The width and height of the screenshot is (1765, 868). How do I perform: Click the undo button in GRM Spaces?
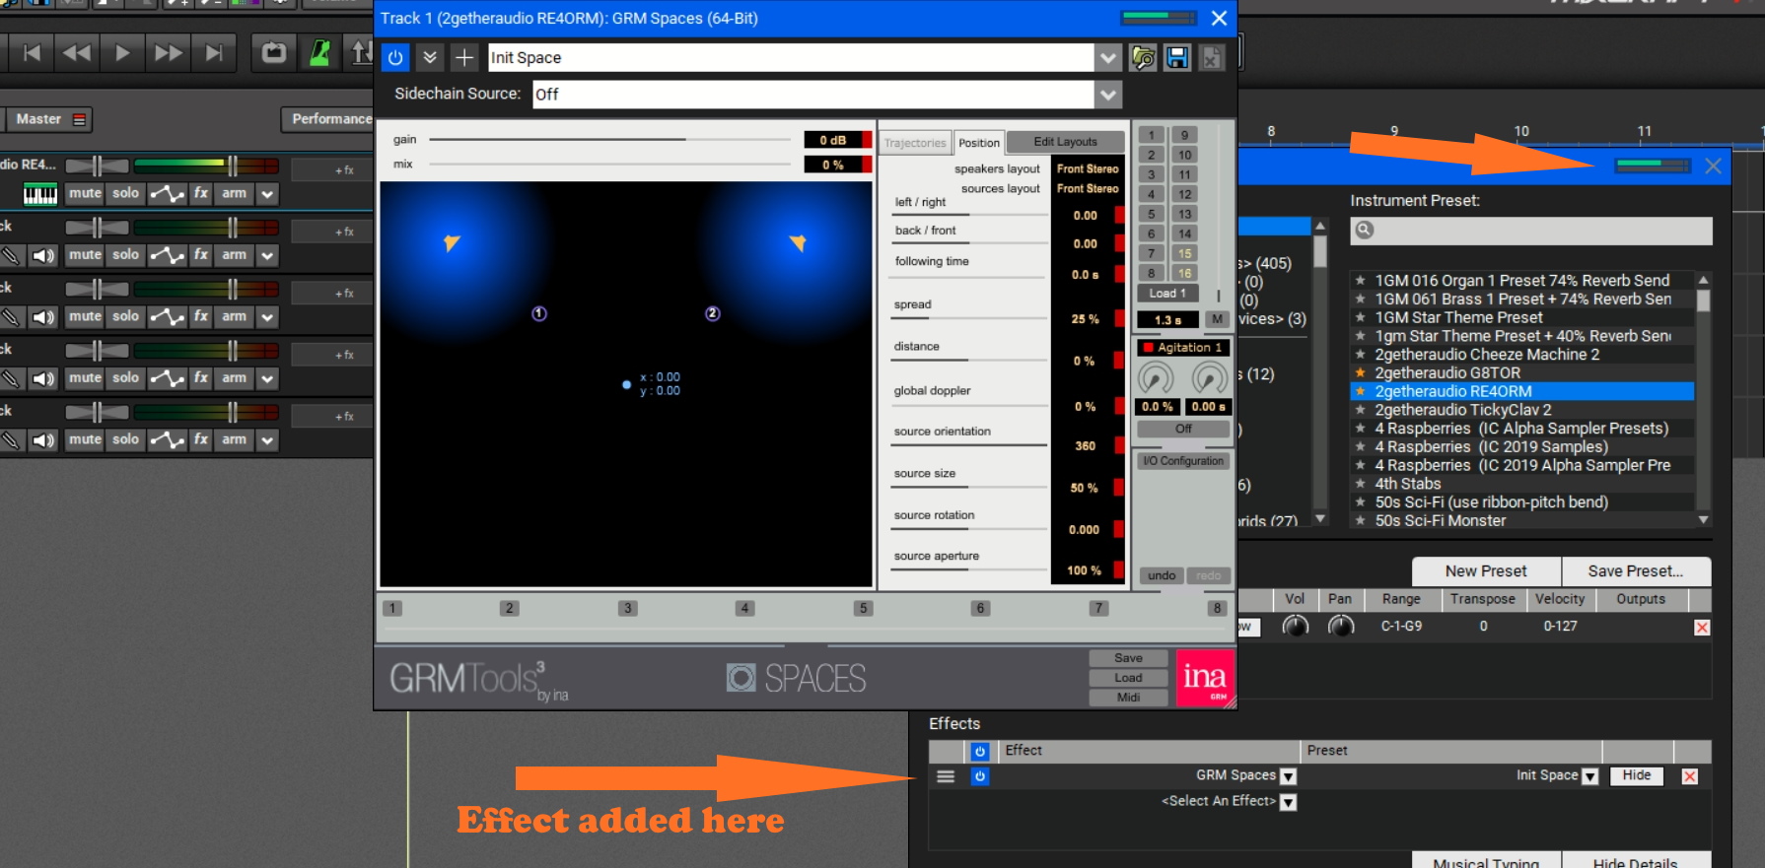pos(1161,575)
